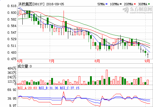
Task: Click the 成交量:0 volume label
Action: pos(24,66)
